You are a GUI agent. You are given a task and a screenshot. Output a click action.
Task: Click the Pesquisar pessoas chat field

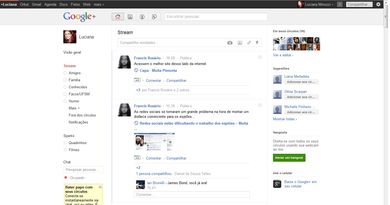click(x=83, y=170)
